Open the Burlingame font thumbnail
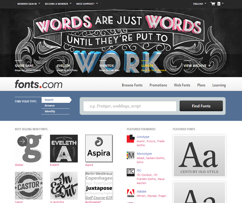Image resolution: width=242 pixels, height=203 pixels. [x=99, y=185]
